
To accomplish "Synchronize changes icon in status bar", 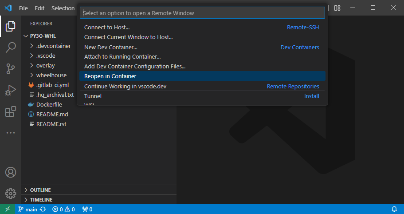I will pos(43,210).
